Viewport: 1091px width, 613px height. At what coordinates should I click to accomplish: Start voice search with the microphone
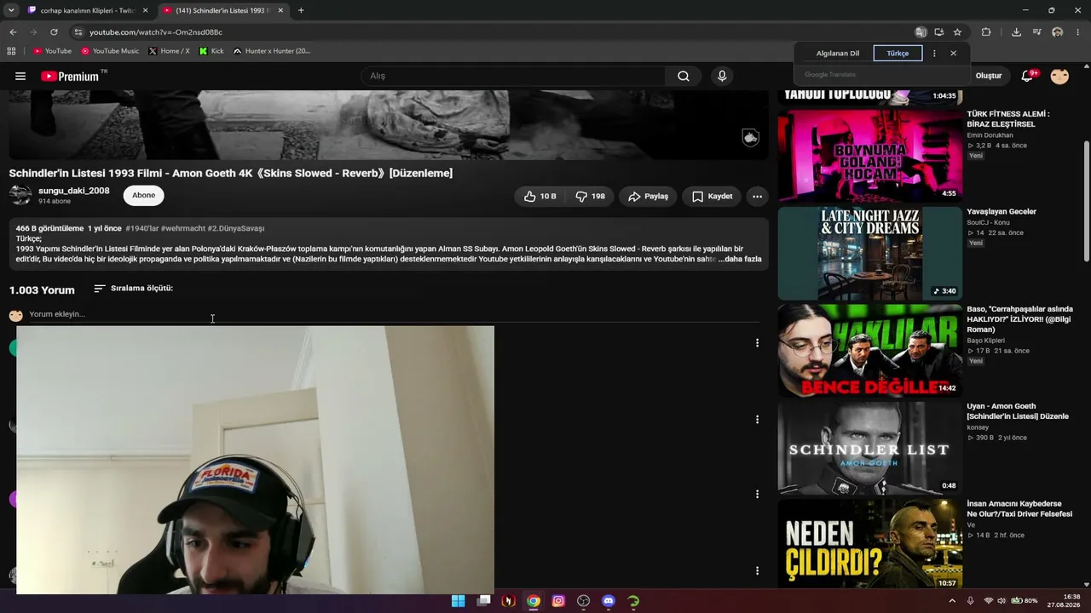[722, 76]
